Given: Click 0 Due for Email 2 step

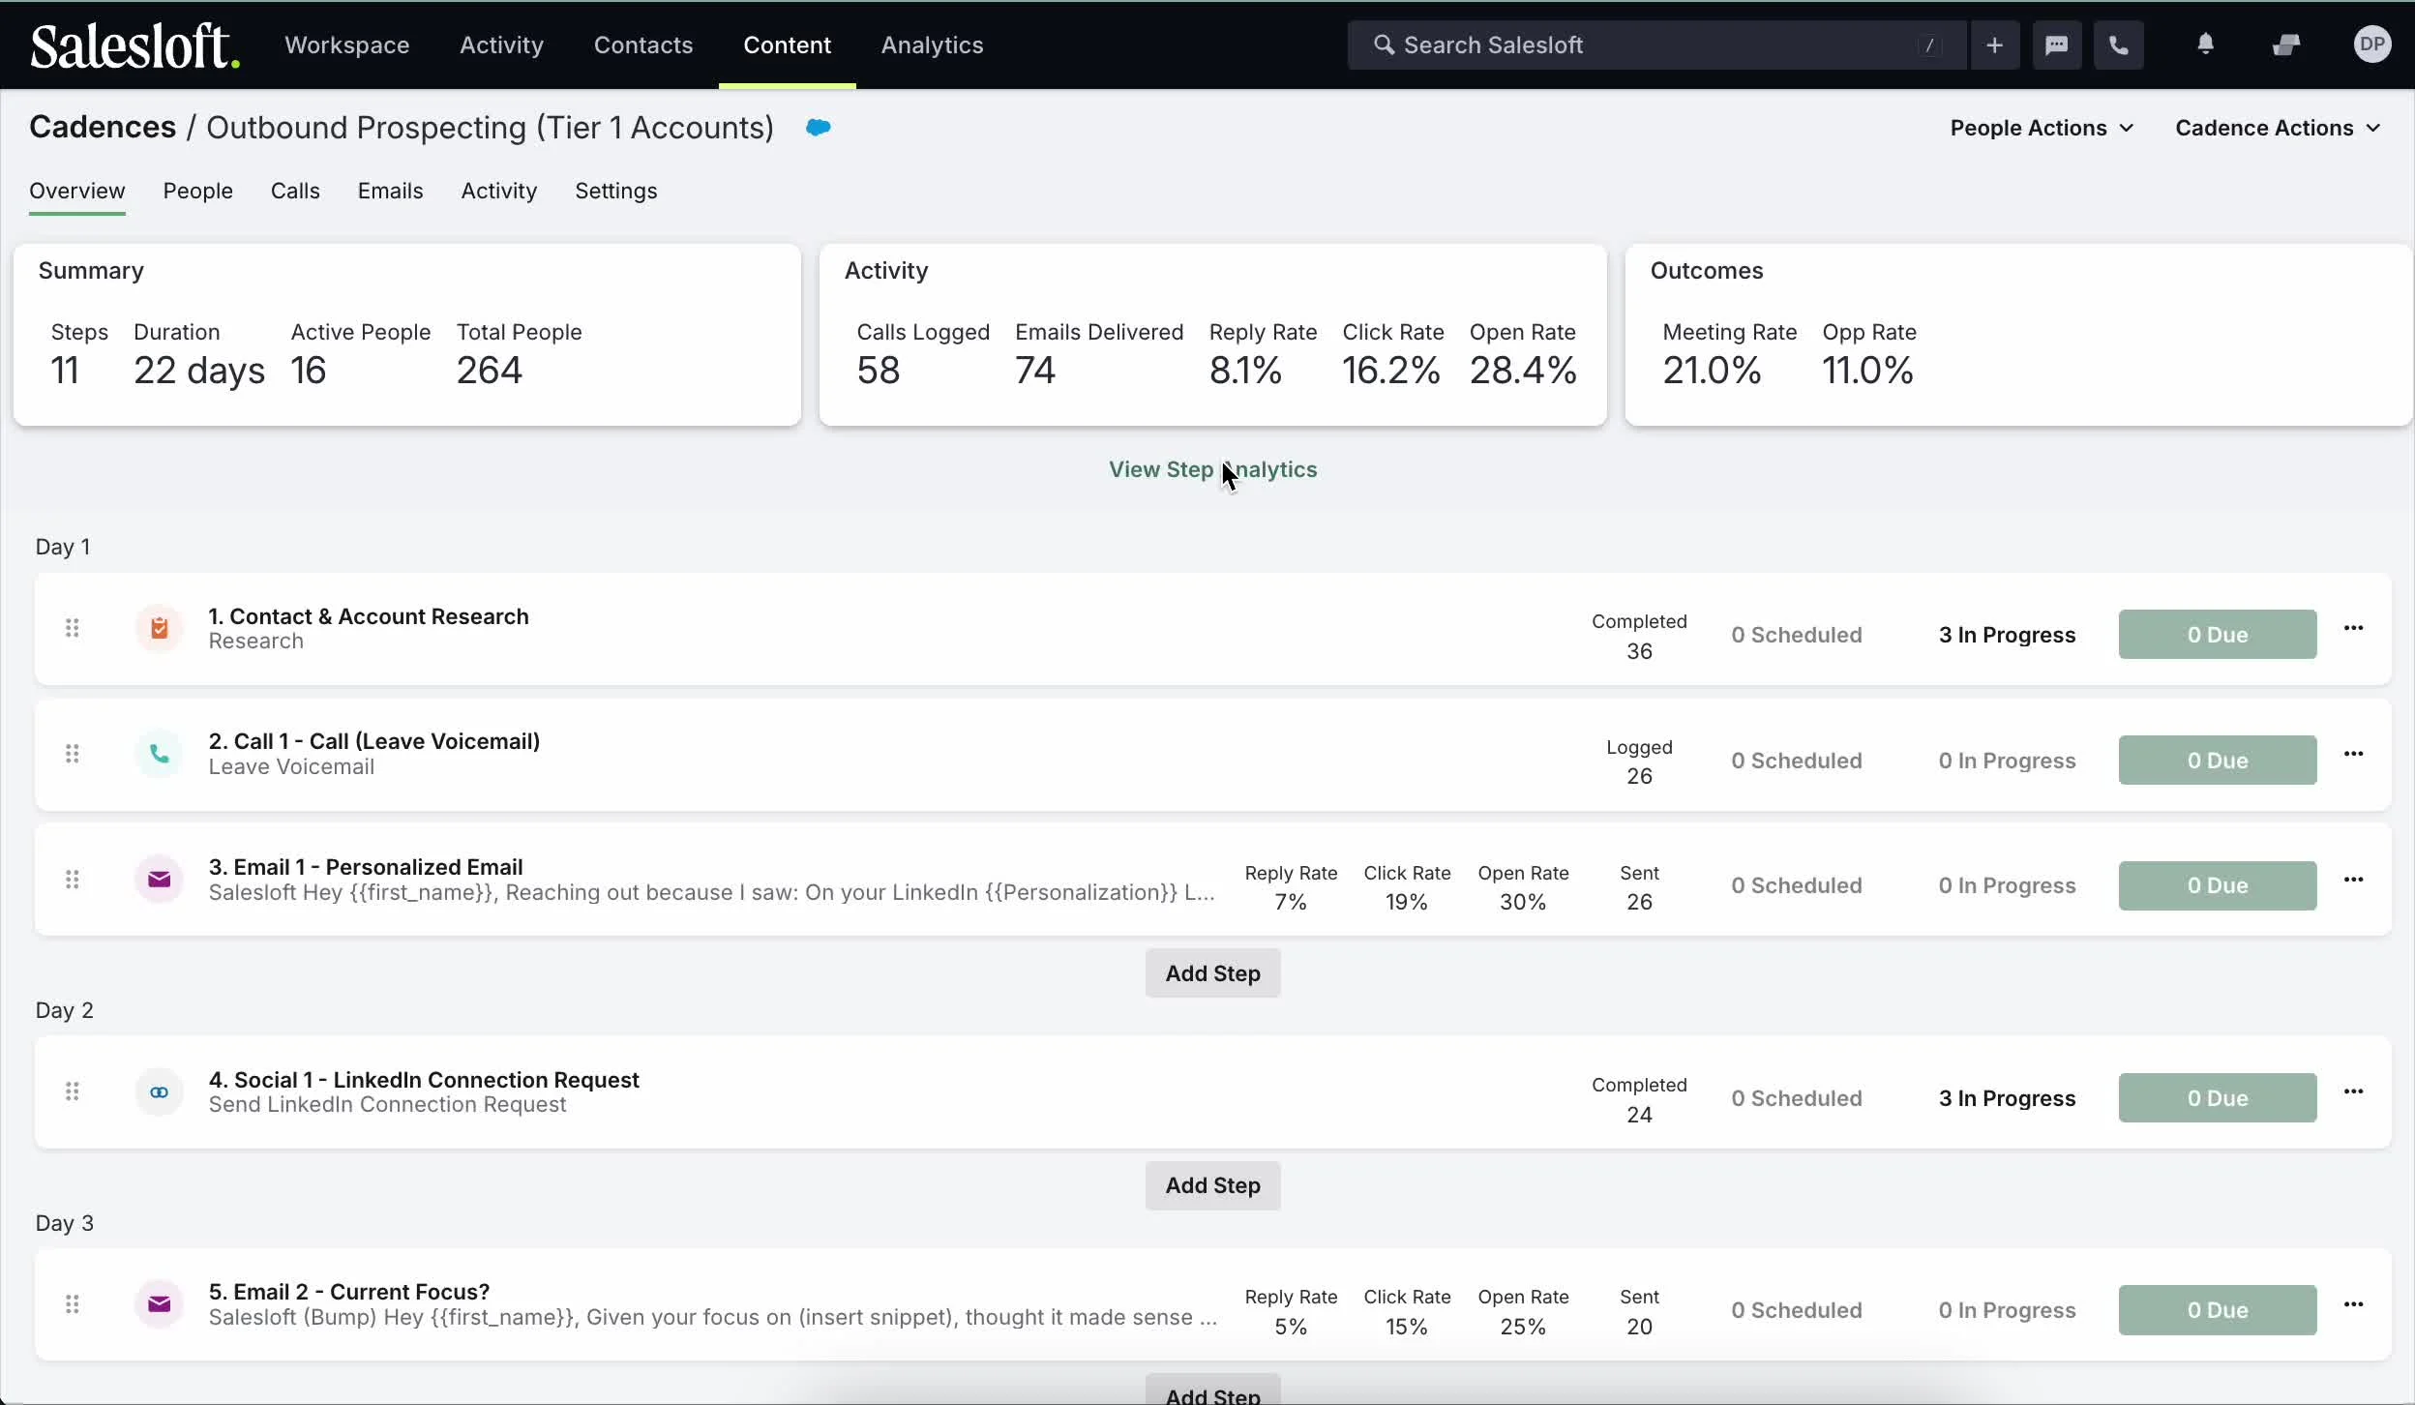Looking at the screenshot, I should tap(2218, 1310).
